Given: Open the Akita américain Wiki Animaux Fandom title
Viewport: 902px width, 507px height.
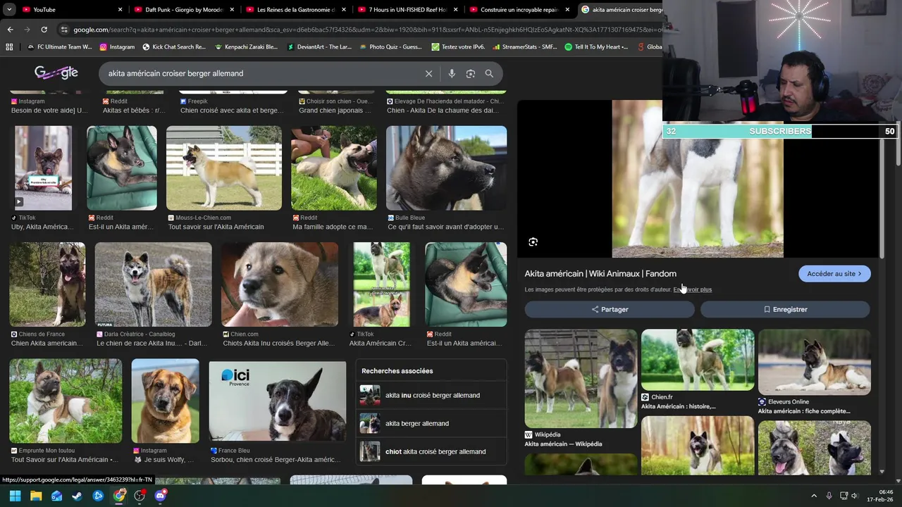Looking at the screenshot, I should pos(600,274).
